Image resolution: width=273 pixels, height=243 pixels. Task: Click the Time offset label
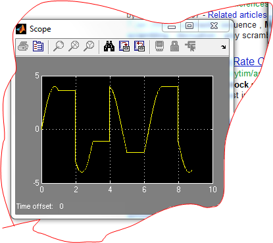click(x=35, y=206)
